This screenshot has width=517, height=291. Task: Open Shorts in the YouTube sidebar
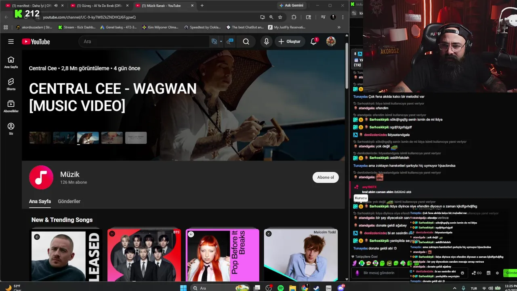click(x=11, y=84)
